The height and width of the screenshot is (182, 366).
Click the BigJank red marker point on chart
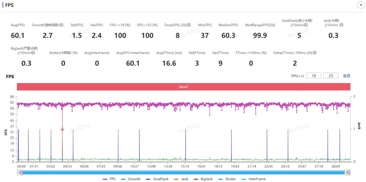[x=62, y=129]
